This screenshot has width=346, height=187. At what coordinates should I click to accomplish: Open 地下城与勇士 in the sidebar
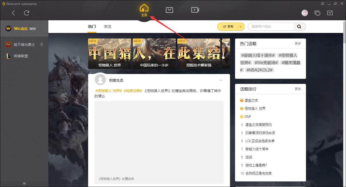pos(20,44)
